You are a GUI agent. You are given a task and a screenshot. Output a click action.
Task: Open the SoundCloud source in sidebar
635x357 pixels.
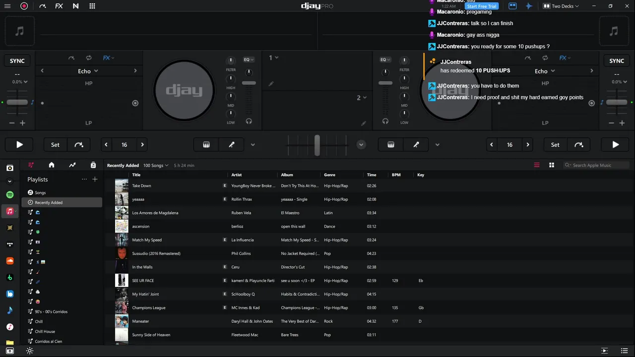click(10, 261)
